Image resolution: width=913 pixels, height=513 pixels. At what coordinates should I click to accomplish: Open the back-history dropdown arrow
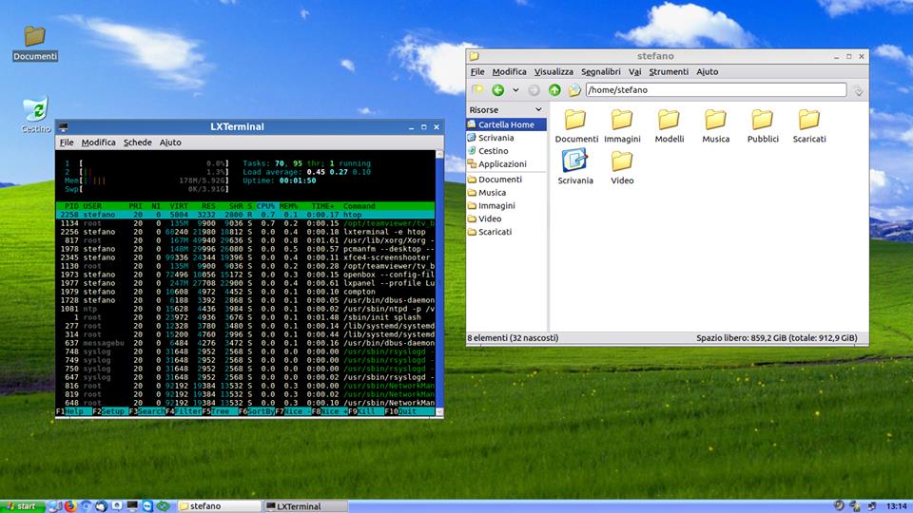point(515,90)
